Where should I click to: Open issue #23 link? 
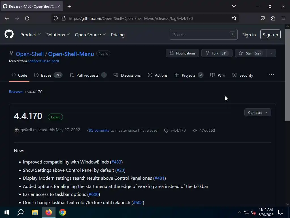(120, 170)
